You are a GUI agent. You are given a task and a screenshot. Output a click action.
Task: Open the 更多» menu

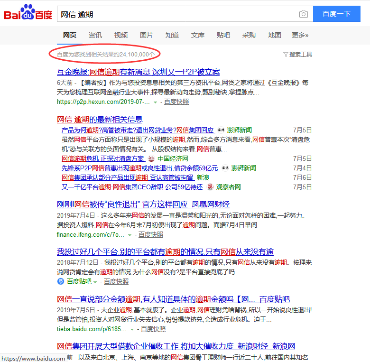300,36
